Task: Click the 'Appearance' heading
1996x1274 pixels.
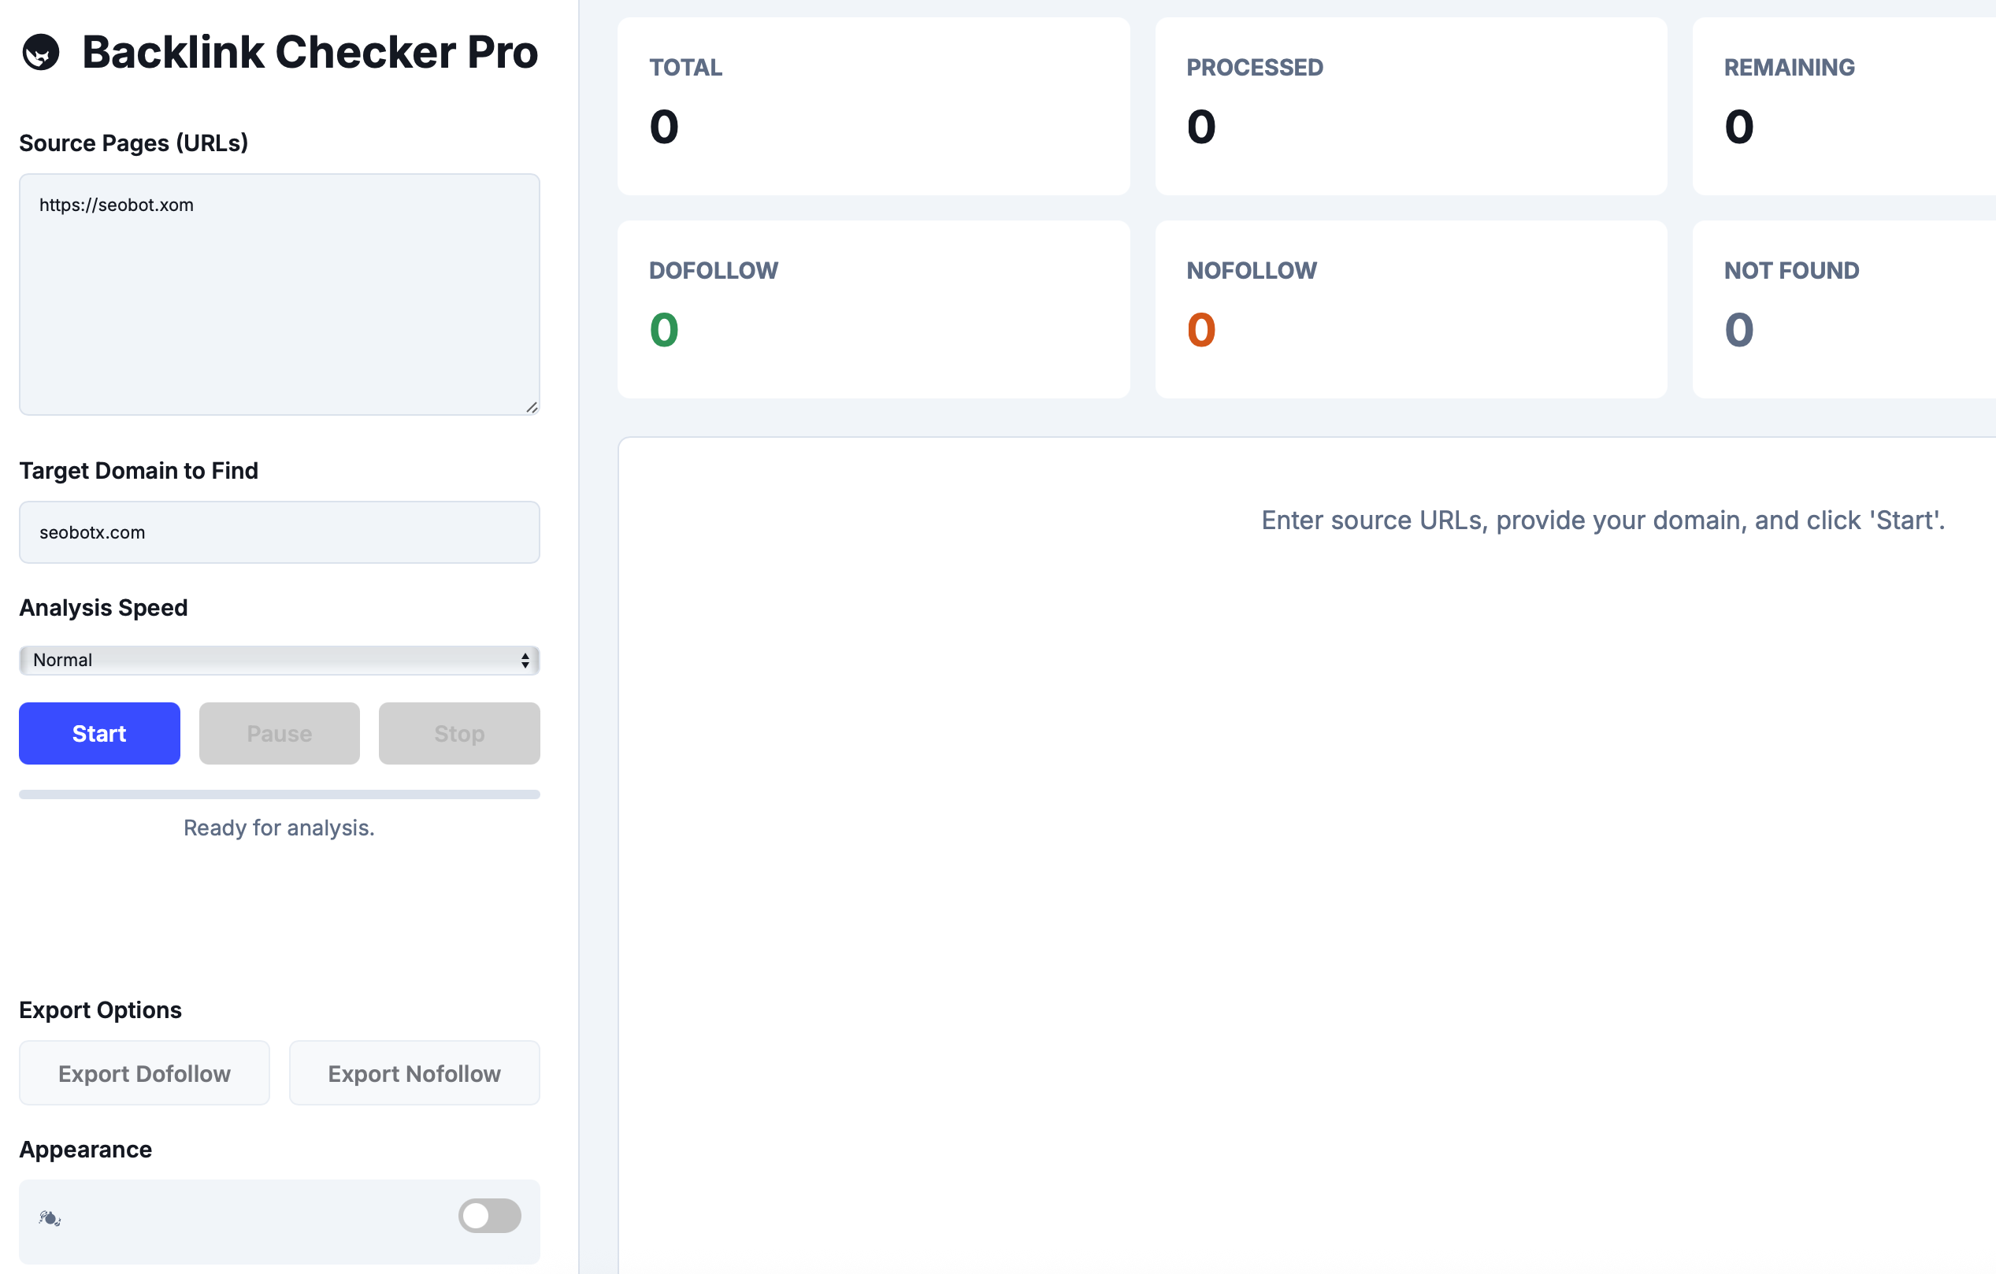Action: tap(85, 1149)
